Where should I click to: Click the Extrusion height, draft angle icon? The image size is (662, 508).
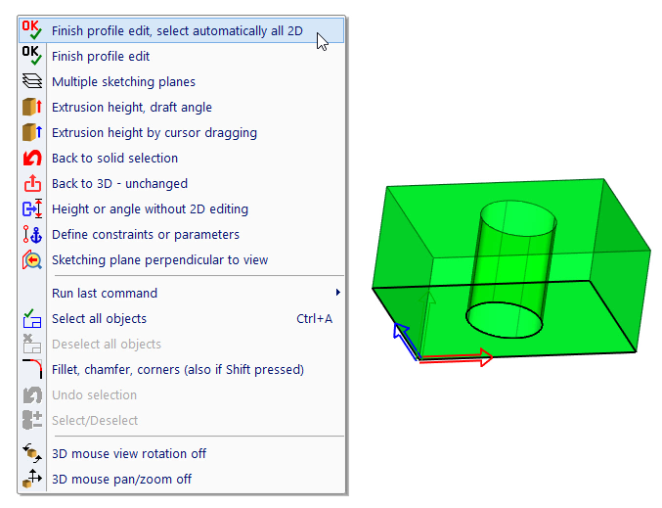(x=32, y=108)
